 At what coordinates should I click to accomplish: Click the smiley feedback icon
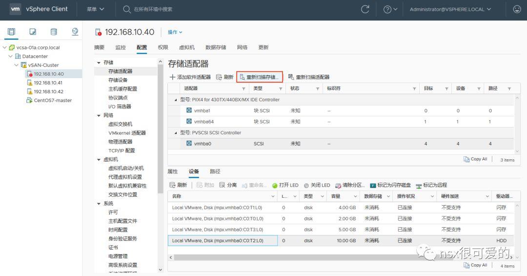[517, 9]
